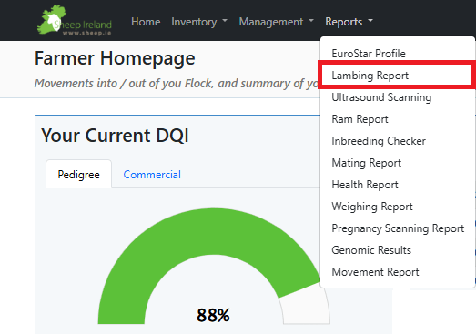Click the 88% DQI value
Viewport: 476px width, 334px height.
(x=213, y=315)
